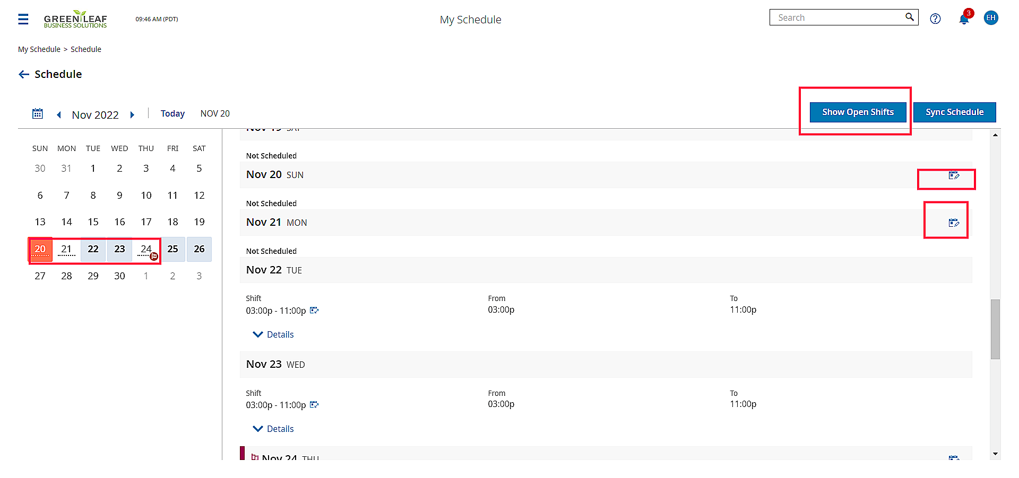
Task: Select November 24 in the mini calendar
Action: 146,249
